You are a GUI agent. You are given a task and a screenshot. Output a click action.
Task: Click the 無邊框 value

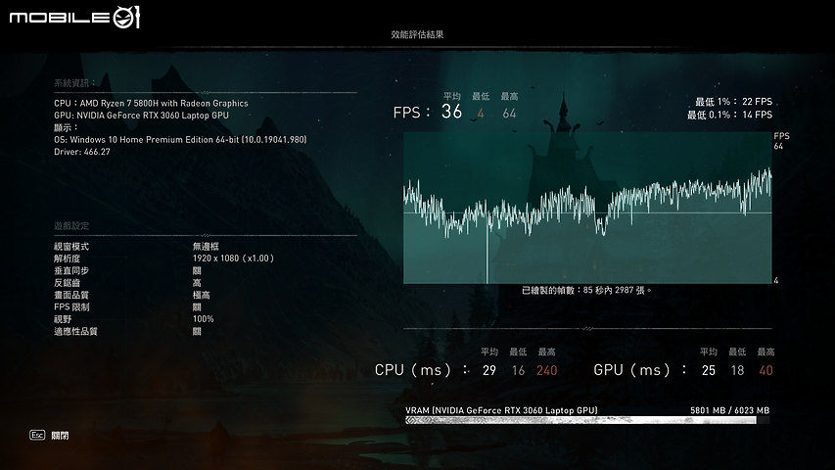[206, 247]
